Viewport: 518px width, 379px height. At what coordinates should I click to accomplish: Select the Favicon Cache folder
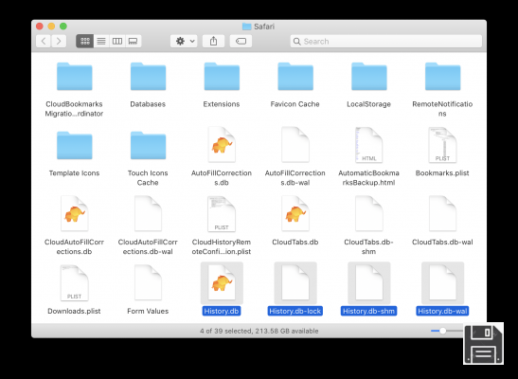click(x=295, y=77)
